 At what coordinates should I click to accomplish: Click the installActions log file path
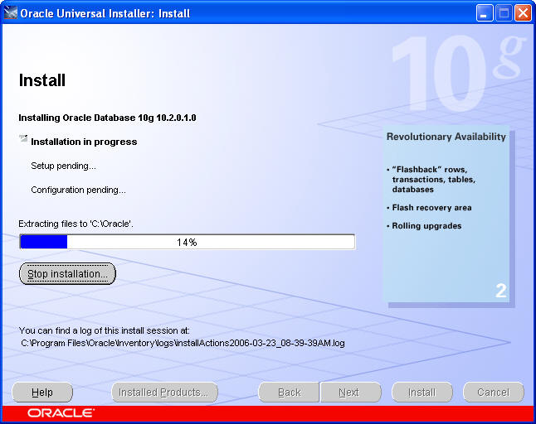click(x=183, y=341)
